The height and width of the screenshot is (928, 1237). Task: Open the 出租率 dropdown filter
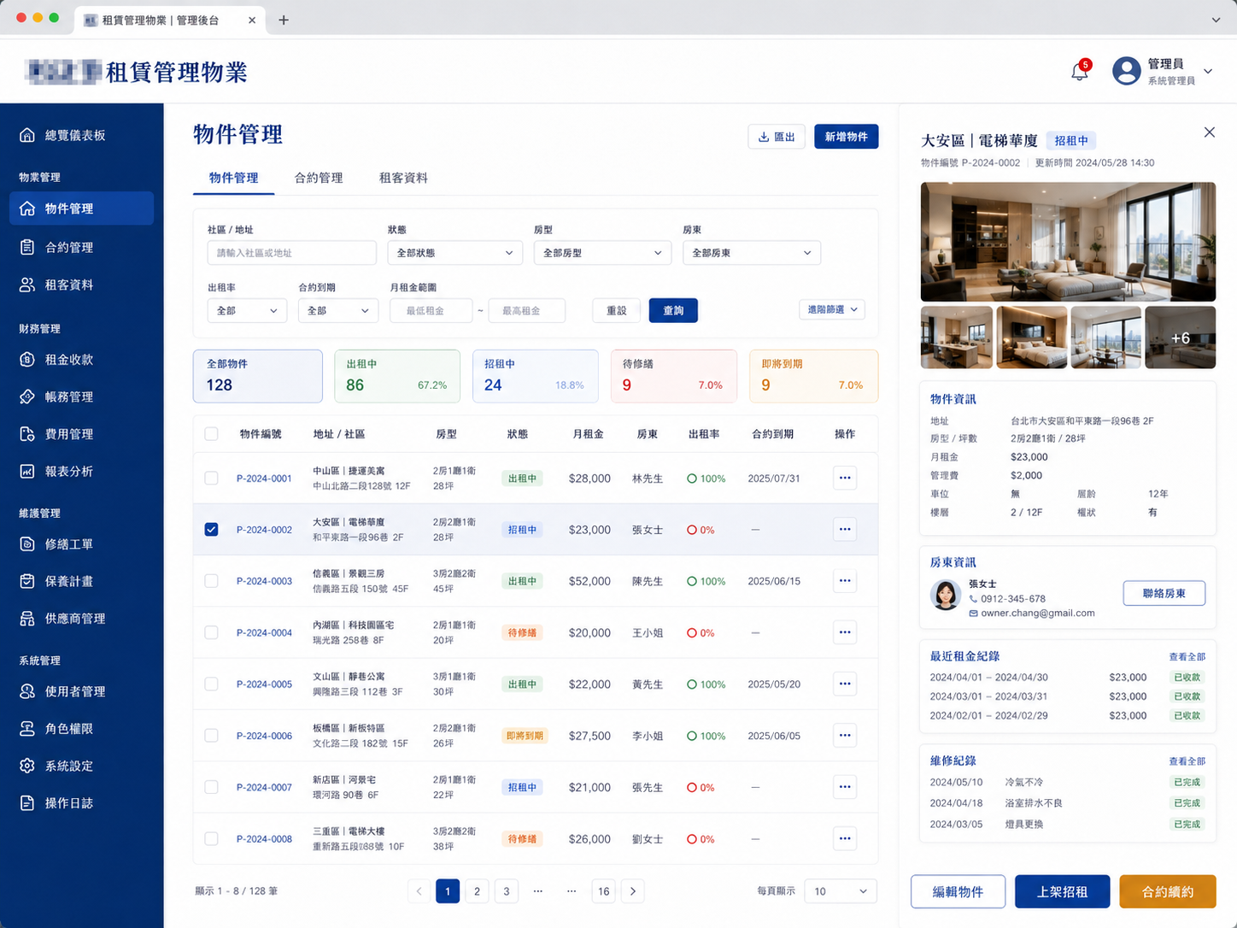248,311
